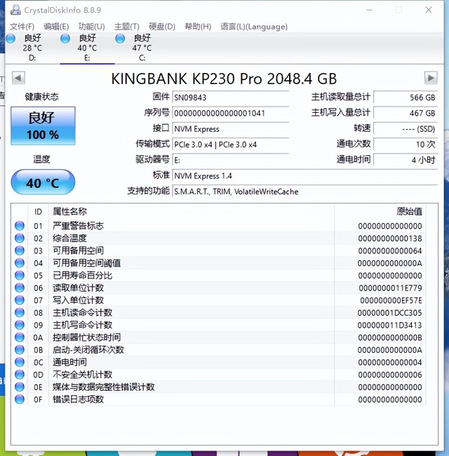449x456 pixels.
Task: Click status icon for 05 已用寿命百分比
Action: click(x=20, y=276)
